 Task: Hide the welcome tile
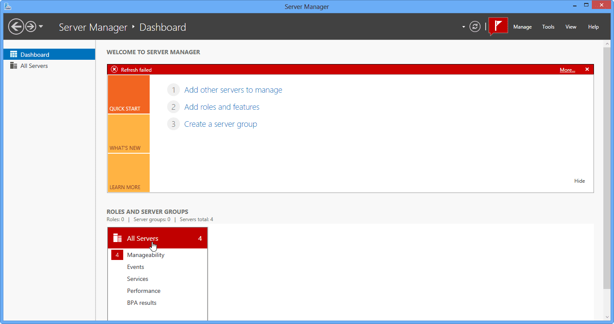(x=579, y=181)
